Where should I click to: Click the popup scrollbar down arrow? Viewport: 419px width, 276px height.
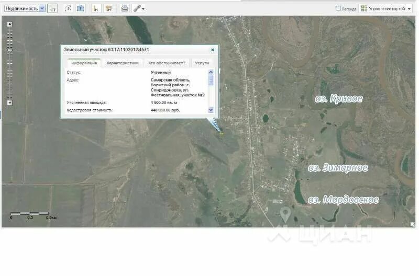[x=211, y=110]
